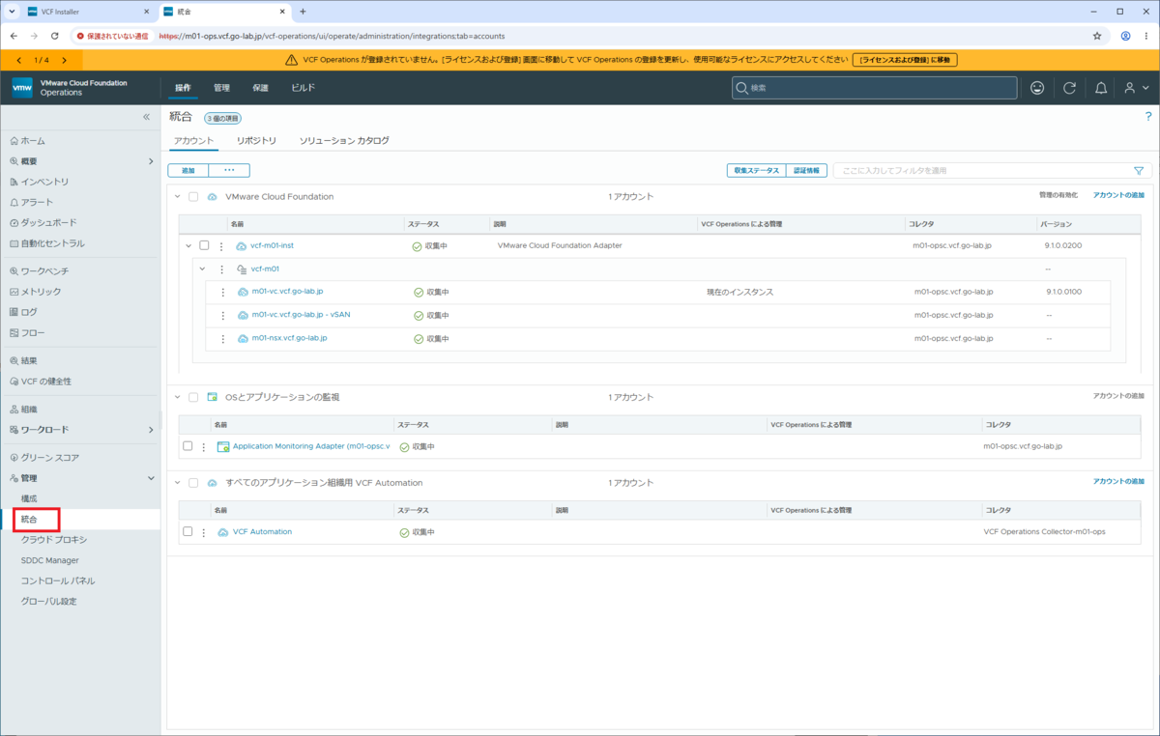Click the 認証情報 button
Image resolution: width=1160 pixels, height=736 pixels.
pos(806,170)
